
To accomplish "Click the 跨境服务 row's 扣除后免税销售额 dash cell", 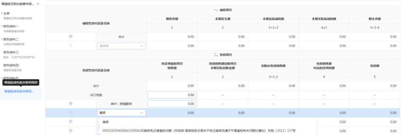I will 273,104.
